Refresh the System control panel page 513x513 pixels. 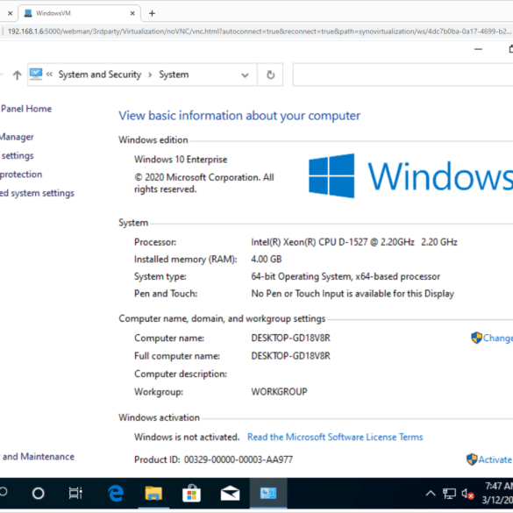(x=270, y=75)
